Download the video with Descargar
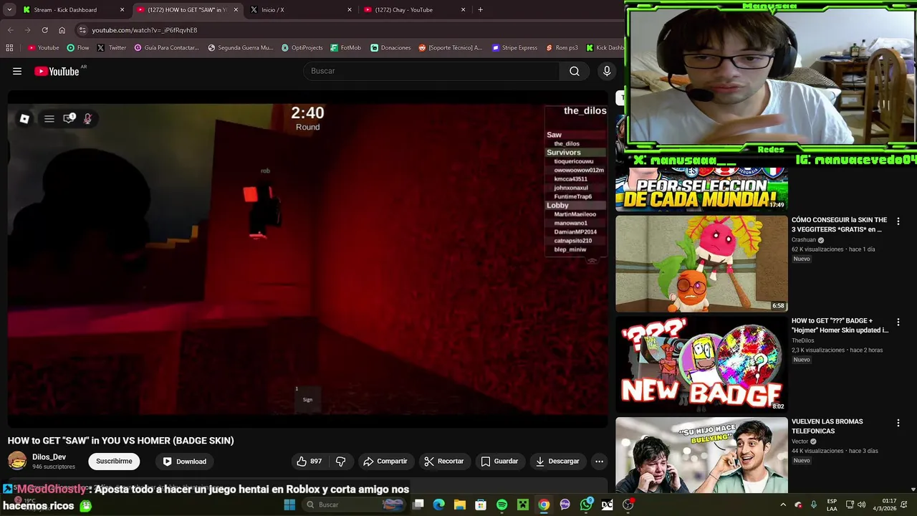The height and width of the screenshot is (516, 917). coord(557,462)
